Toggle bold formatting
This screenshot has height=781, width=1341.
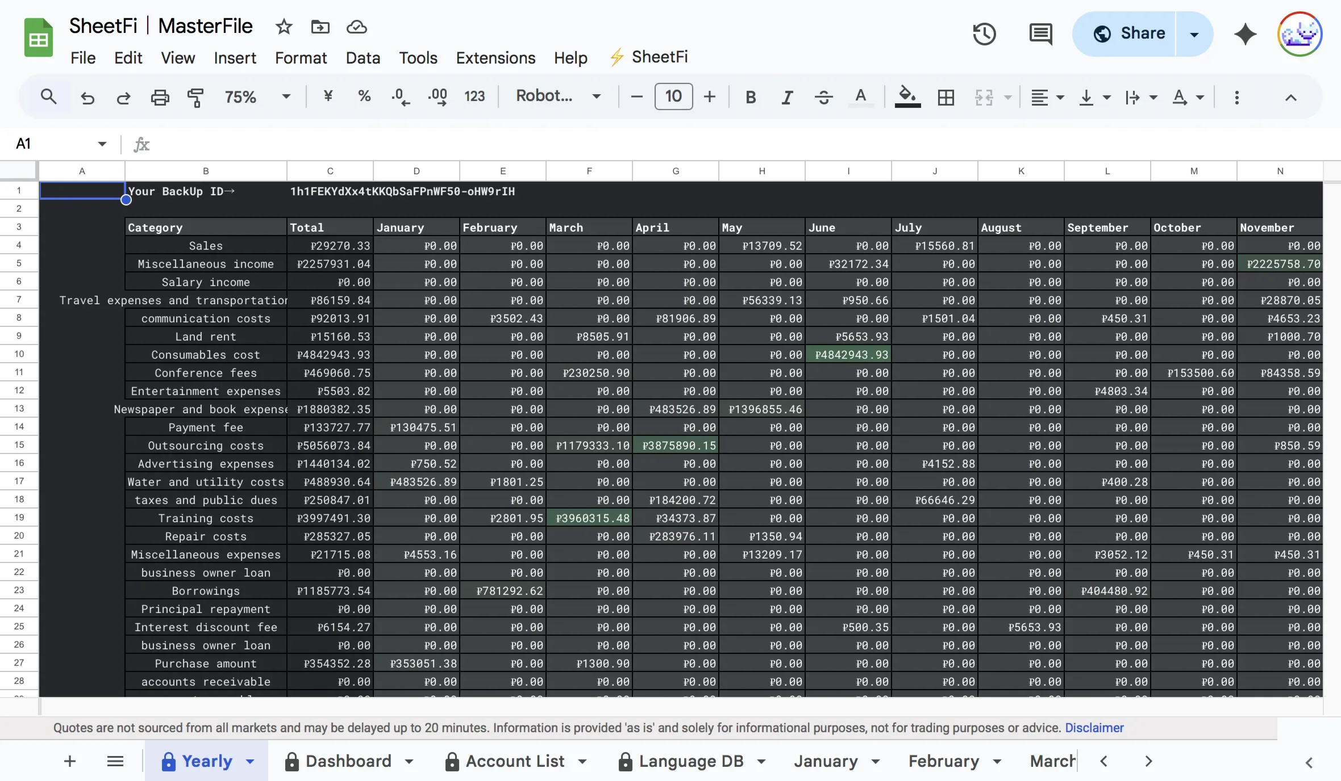(750, 97)
